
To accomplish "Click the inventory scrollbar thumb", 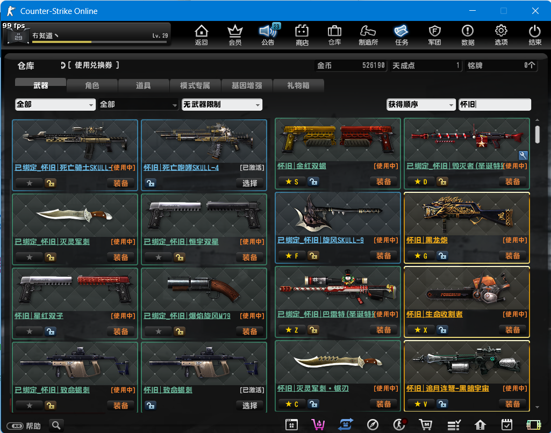I will tap(538, 134).
